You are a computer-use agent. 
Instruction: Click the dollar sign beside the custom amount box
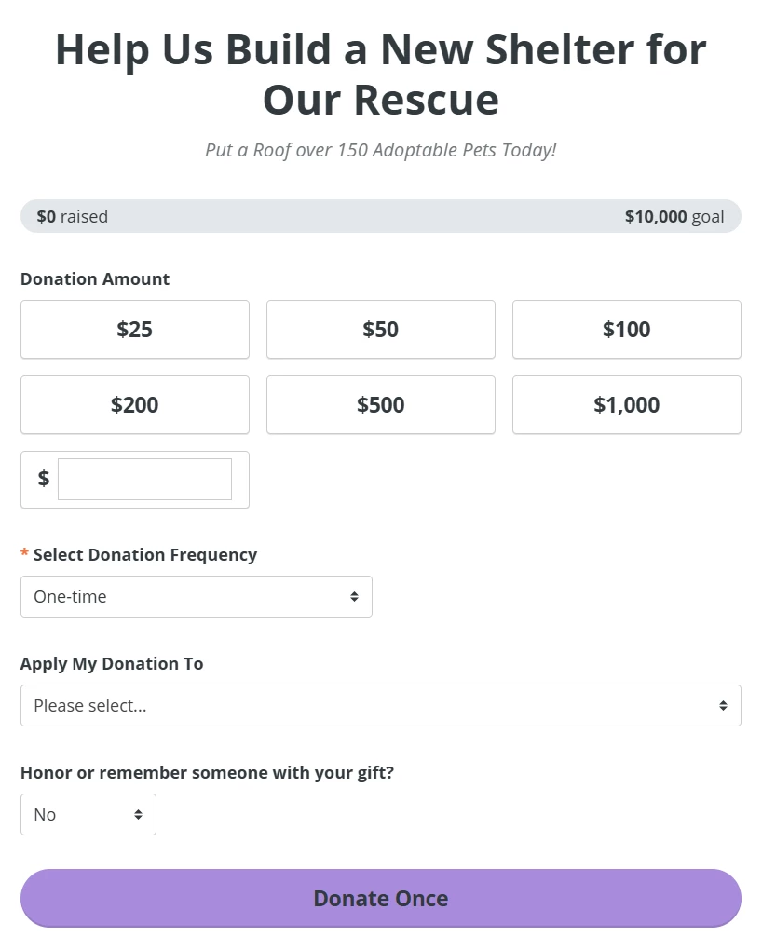[x=43, y=478]
